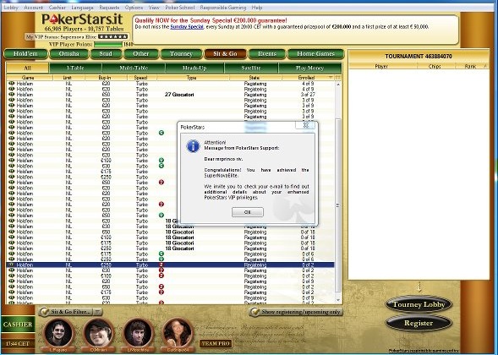
Task: Expand the Sit & Go Filter dropdown arrow
Action: tap(98, 312)
